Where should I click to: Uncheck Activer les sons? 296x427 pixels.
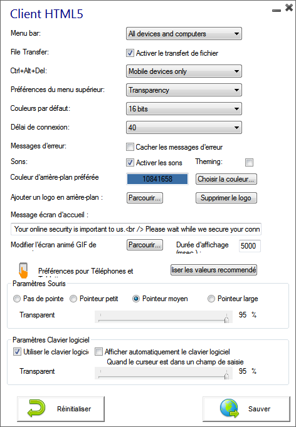coord(130,163)
